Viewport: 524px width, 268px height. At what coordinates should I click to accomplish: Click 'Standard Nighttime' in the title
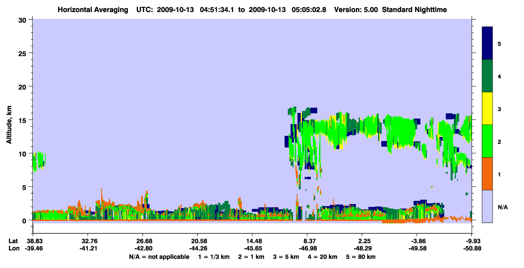tap(414, 10)
